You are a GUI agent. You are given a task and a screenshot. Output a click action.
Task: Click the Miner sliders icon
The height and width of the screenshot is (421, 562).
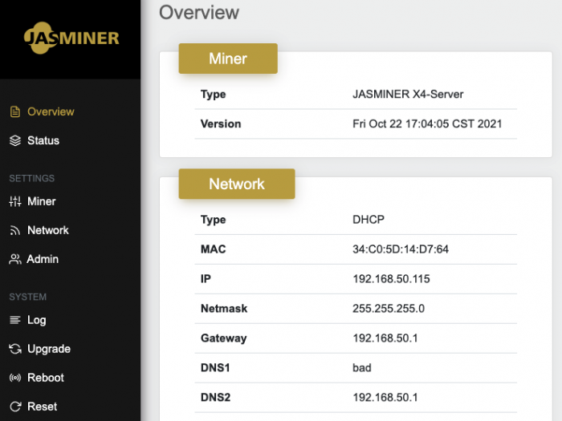tap(15, 201)
